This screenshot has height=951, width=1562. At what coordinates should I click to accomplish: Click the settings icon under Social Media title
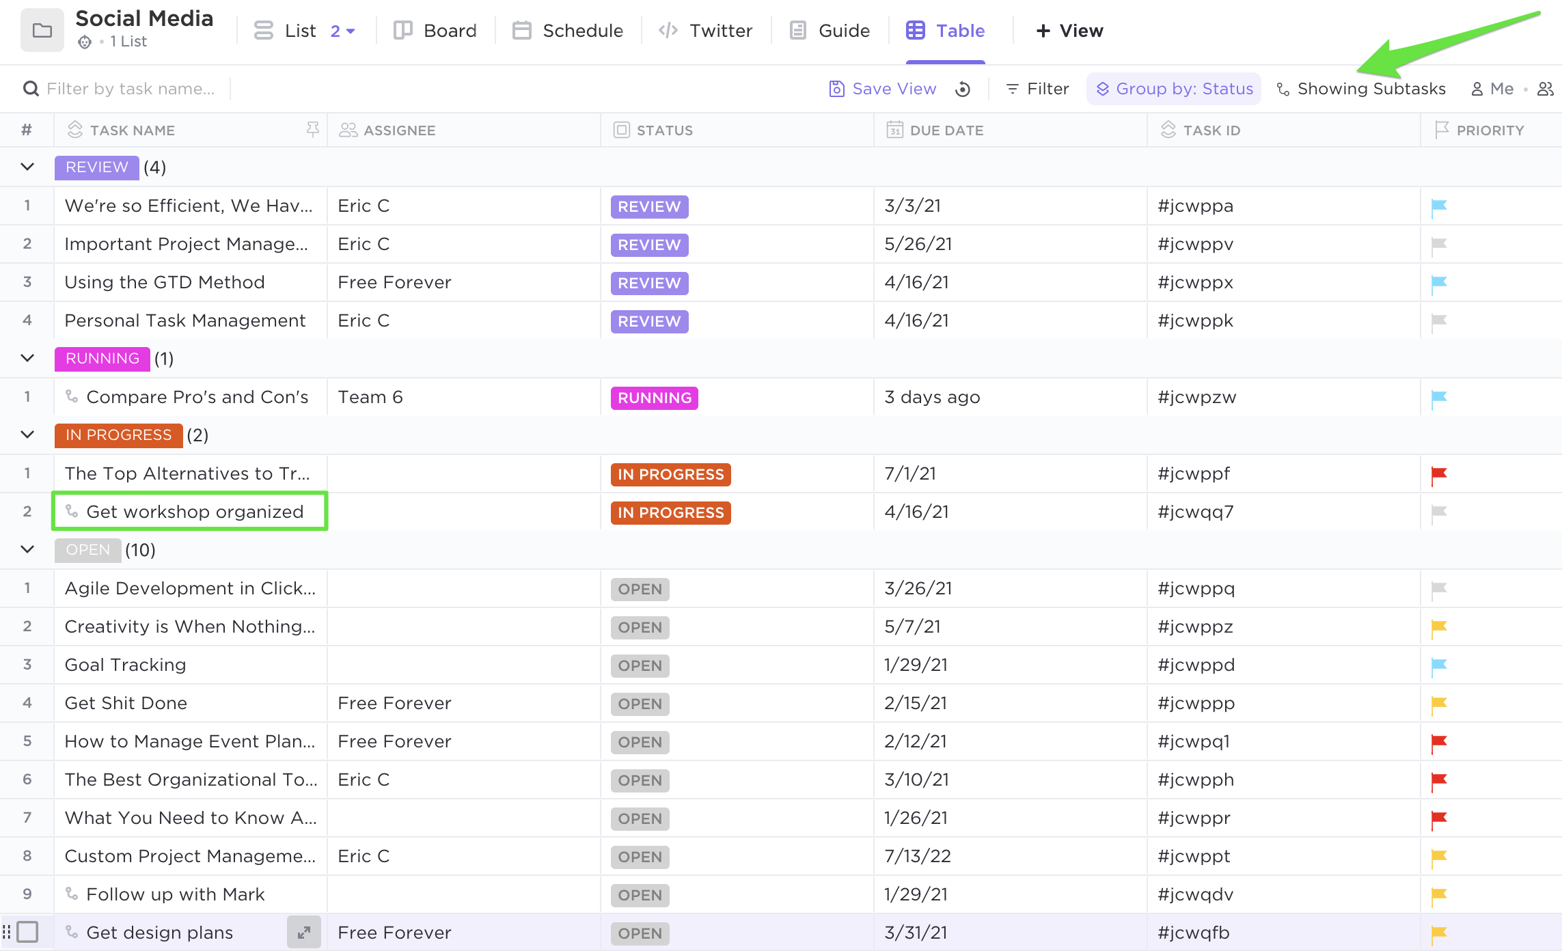tap(85, 42)
